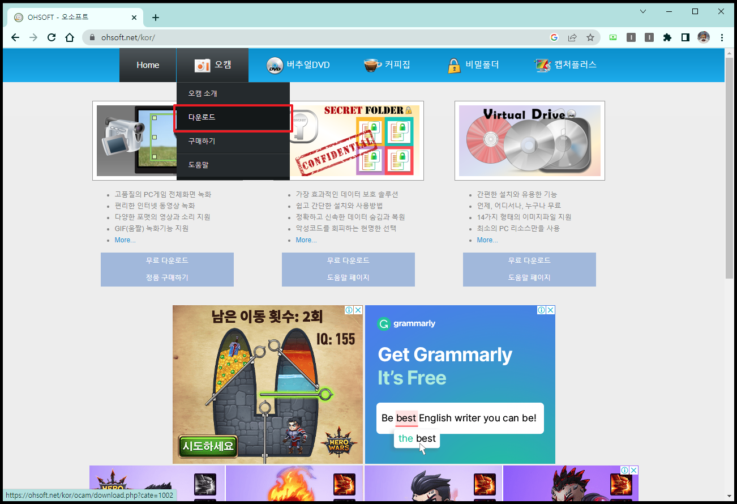The height and width of the screenshot is (504, 737).
Task: Click the 시도하세요 button in game ad
Action: tap(208, 446)
